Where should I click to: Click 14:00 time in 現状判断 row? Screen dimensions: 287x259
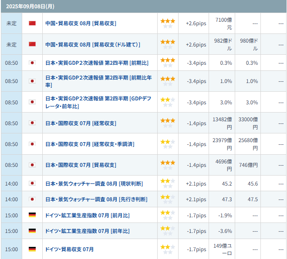tap(11, 183)
